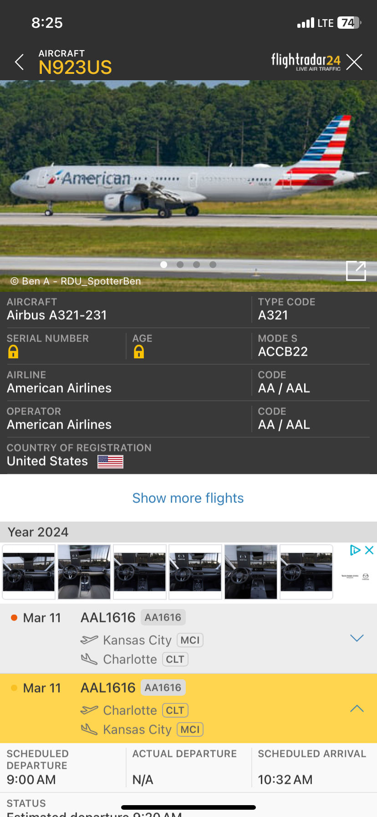Select the third photo page dot
This screenshot has height=817, width=377.
(x=197, y=264)
